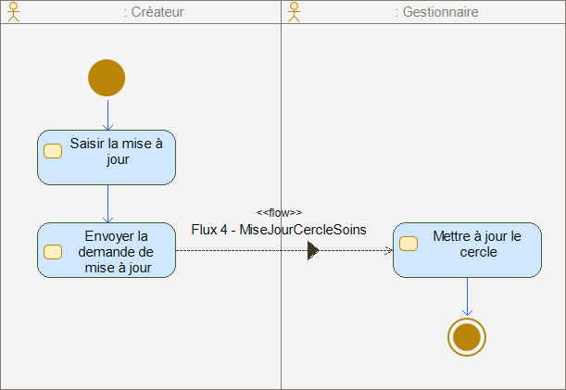Click the small icon inside Saisir la mise à jour

[x=53, y=152]
